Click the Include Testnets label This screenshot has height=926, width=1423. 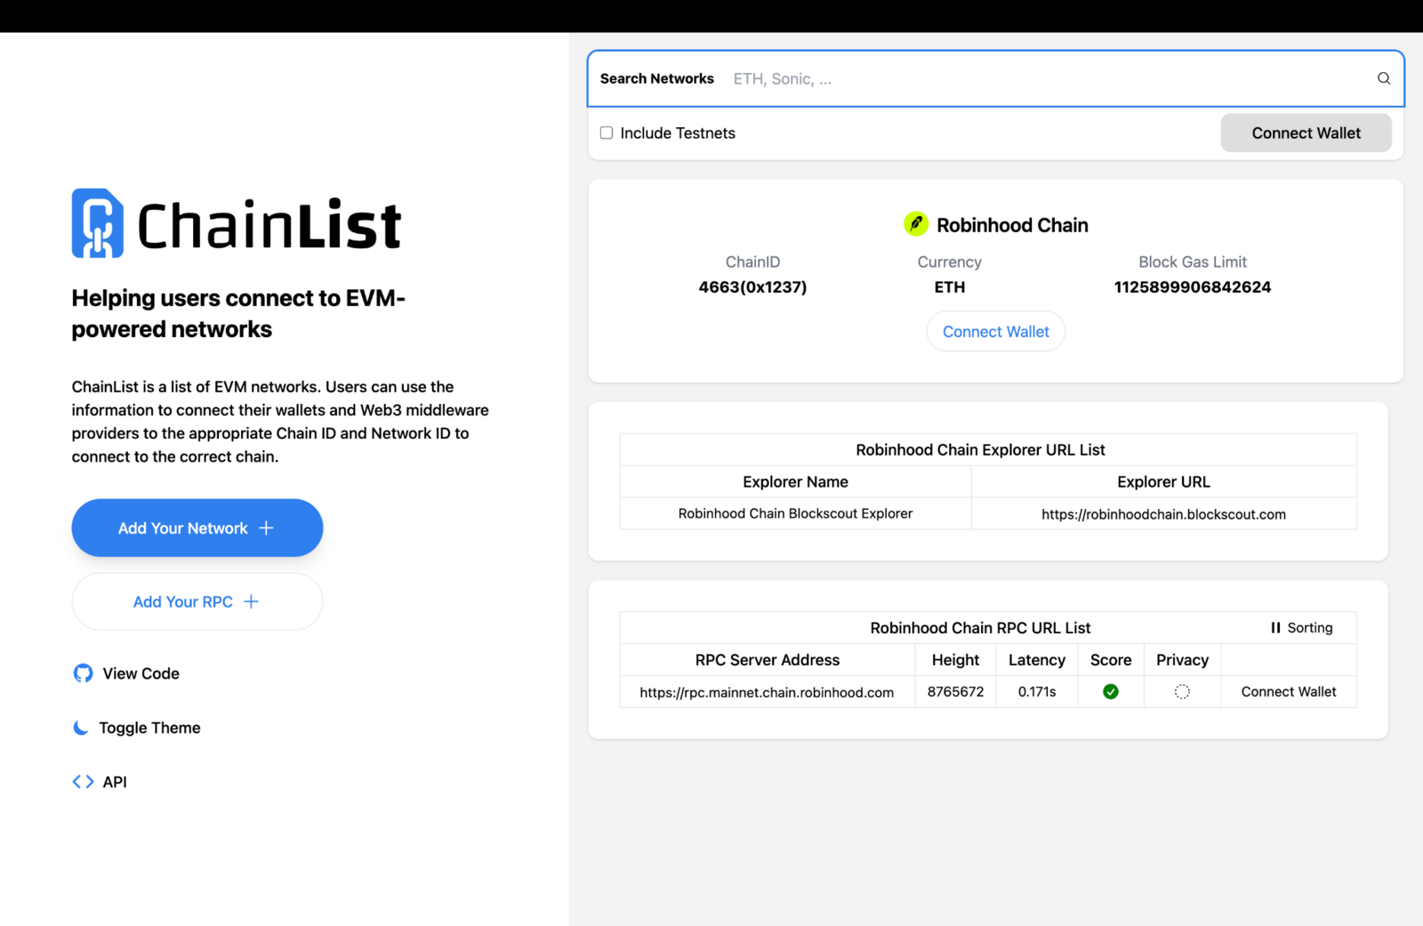[x=678, y=133]
